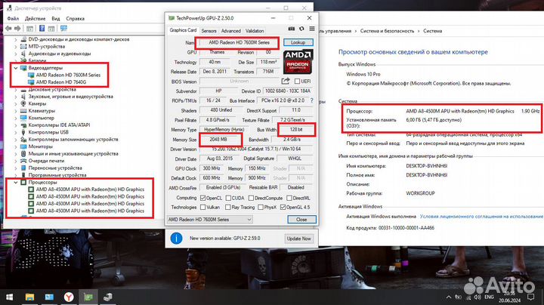Screen dimensions: 544x305
Task: Open Действие menu in Device Manager
Action: pos(35,18)
